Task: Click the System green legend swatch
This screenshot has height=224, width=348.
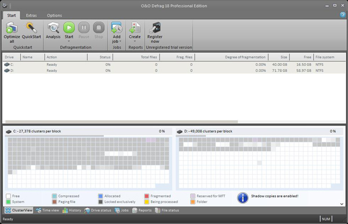Action: (x=9, y=202)
